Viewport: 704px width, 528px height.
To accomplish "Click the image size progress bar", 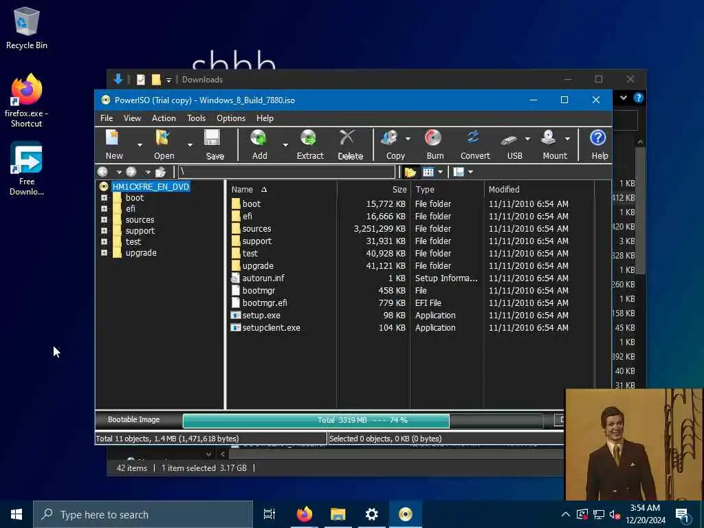I will pyautogui.click(x=363, y=421).
